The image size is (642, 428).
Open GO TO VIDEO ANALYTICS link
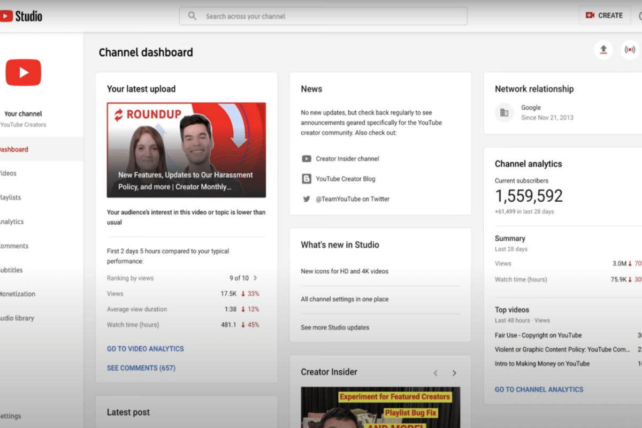point(145,349)
